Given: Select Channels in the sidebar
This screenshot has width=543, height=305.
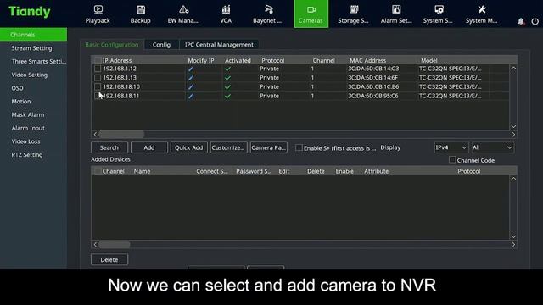Looking at the screenshot, I should (34, 35).
